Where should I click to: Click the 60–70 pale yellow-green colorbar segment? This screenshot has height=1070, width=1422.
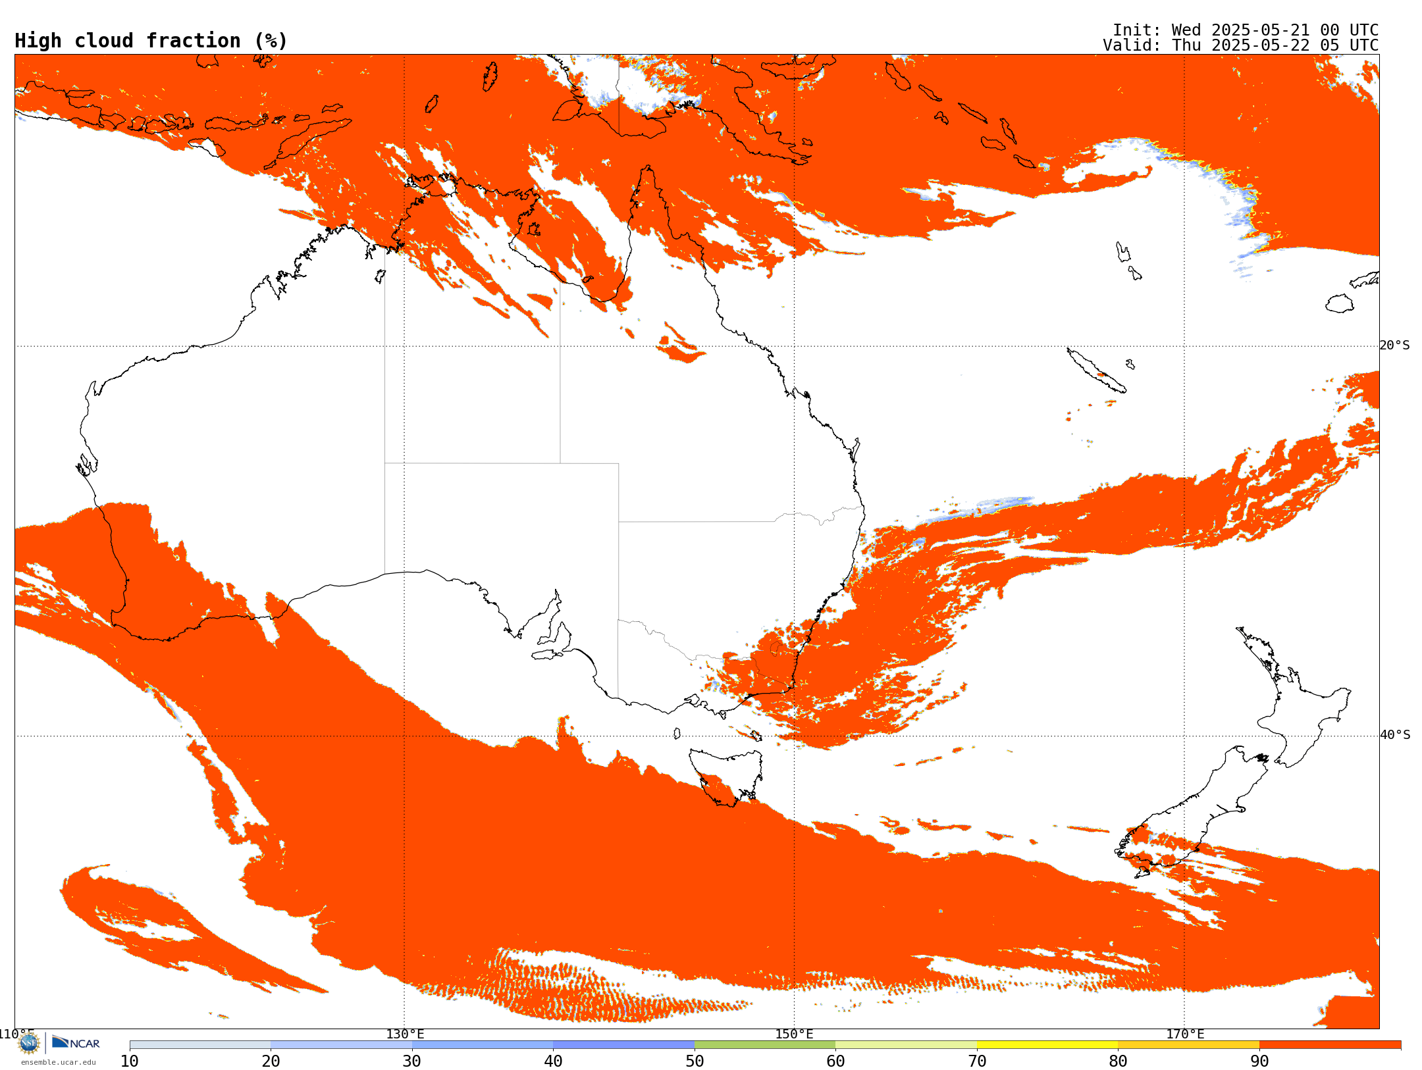click(x=906, y=1045)
